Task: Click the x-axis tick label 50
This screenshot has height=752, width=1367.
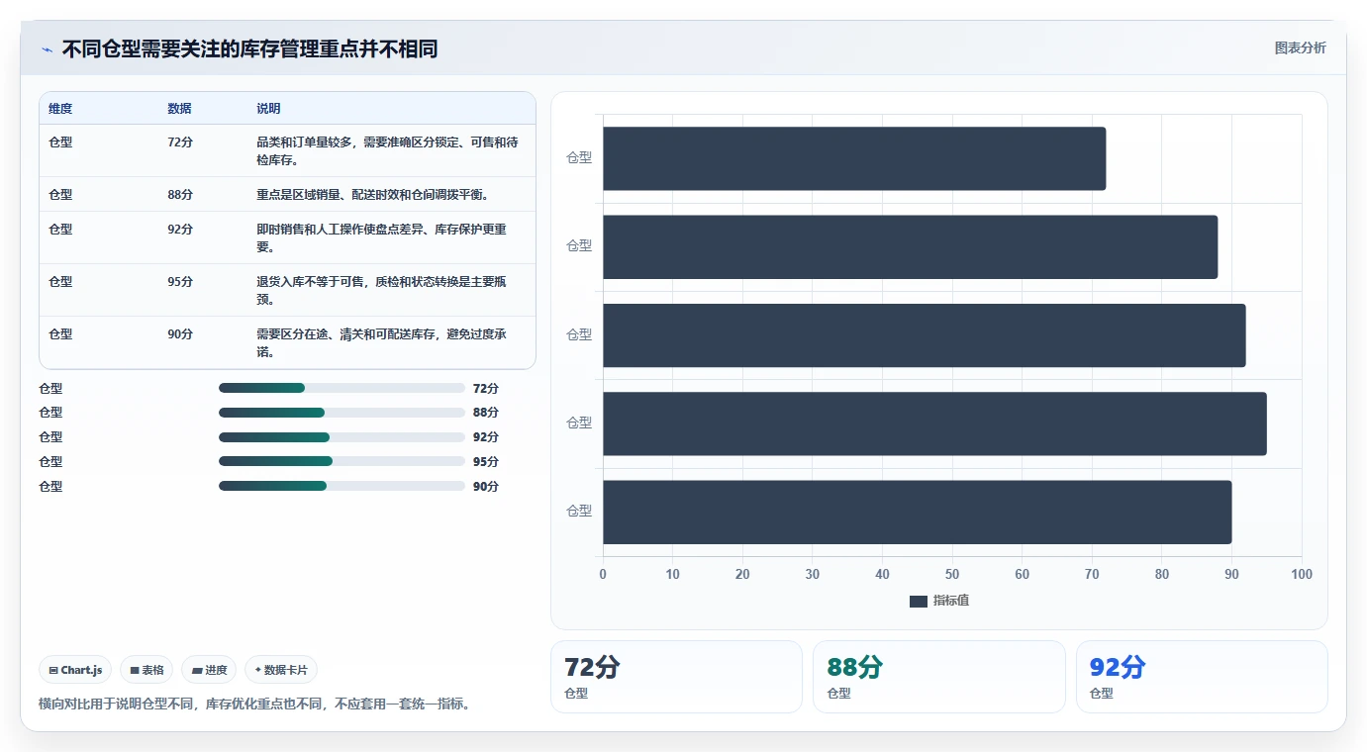Action: click(952, 575)
